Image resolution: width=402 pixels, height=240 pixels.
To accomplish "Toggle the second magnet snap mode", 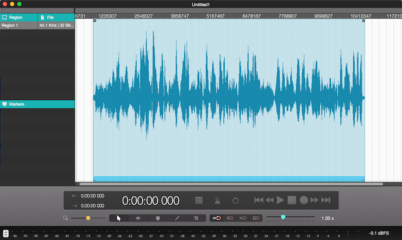I will [230, 218].
